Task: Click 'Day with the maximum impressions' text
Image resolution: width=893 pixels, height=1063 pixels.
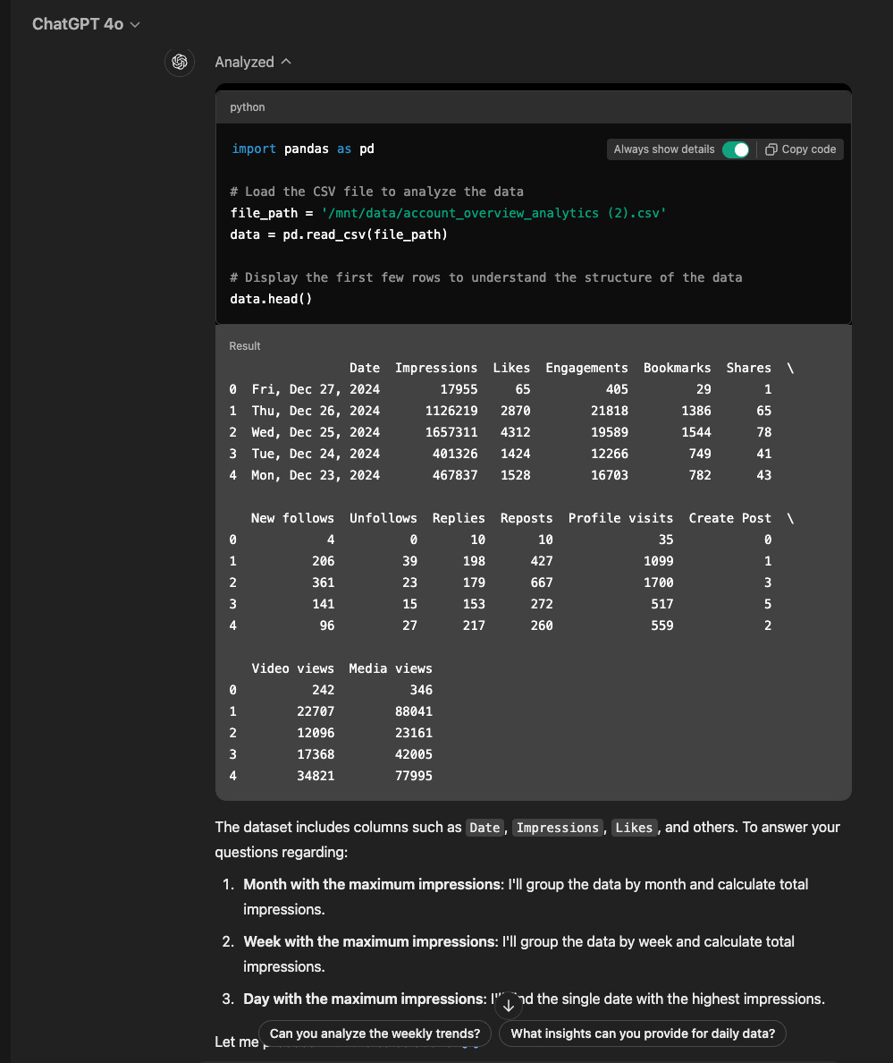Action: (x=364, y=999)
